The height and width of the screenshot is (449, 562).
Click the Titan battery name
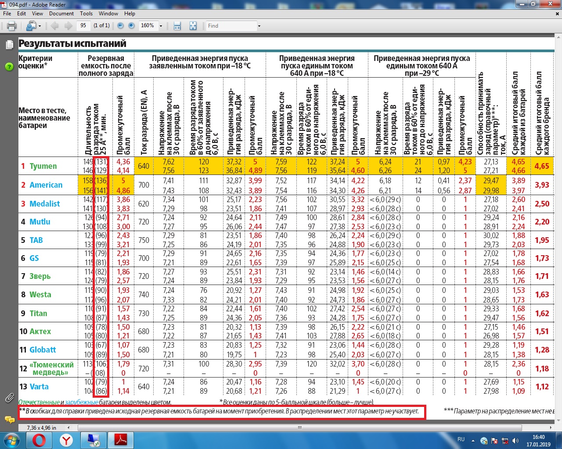(38, 314)
